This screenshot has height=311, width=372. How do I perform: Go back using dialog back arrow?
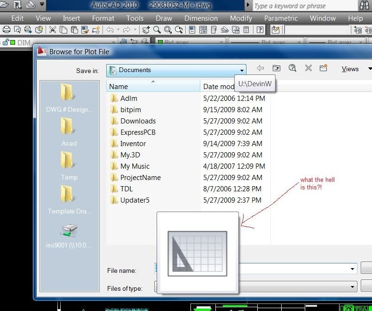pyautogui.click(x=260, y=68)
